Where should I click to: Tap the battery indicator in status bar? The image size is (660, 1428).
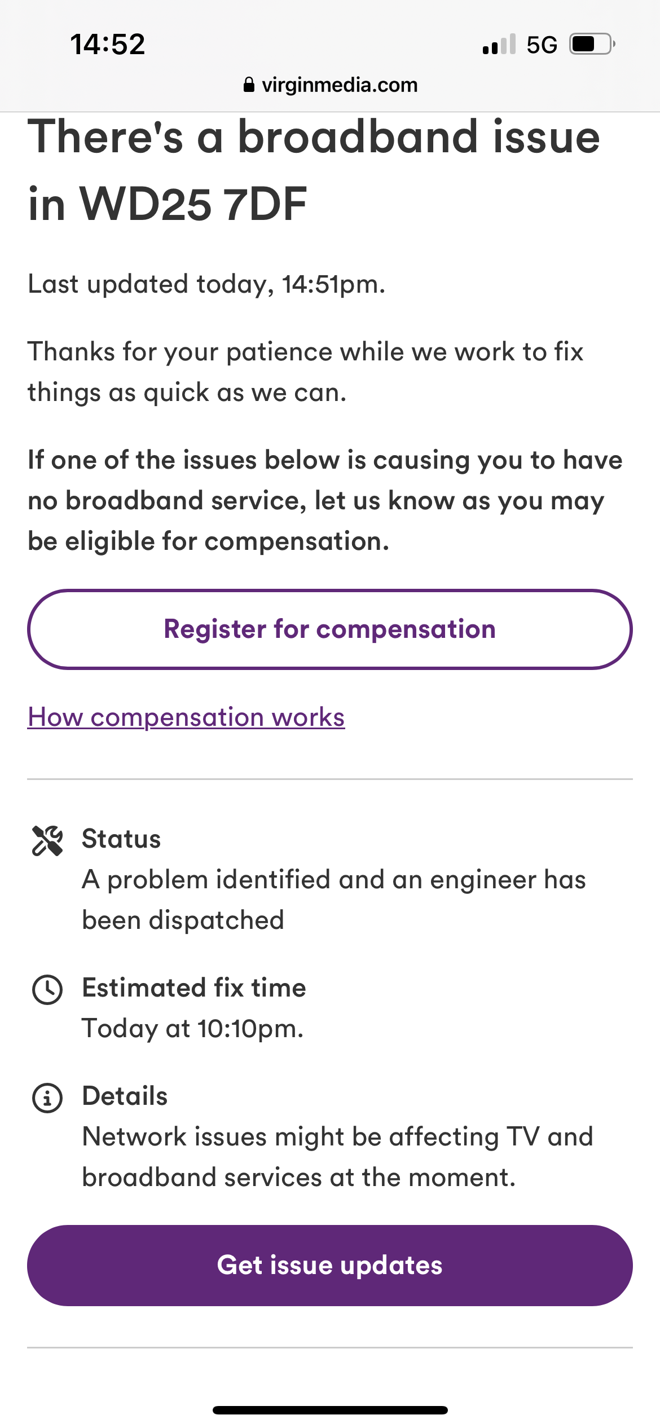(x=592, y=44)
